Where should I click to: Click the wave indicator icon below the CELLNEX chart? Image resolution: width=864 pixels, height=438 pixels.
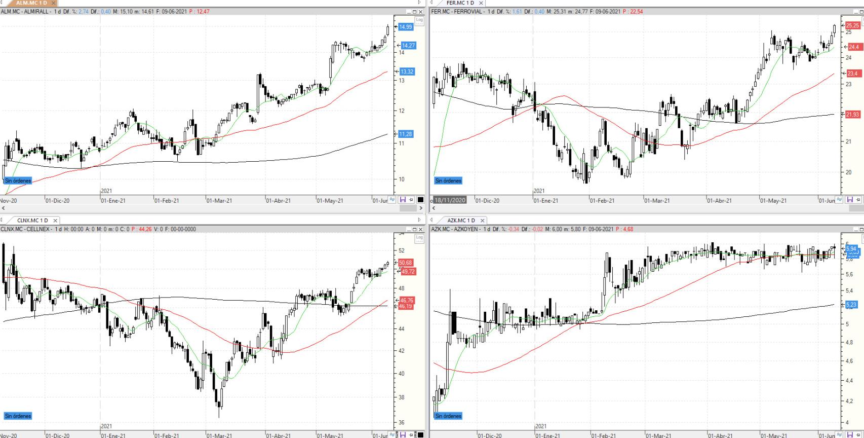click(392, 434)
